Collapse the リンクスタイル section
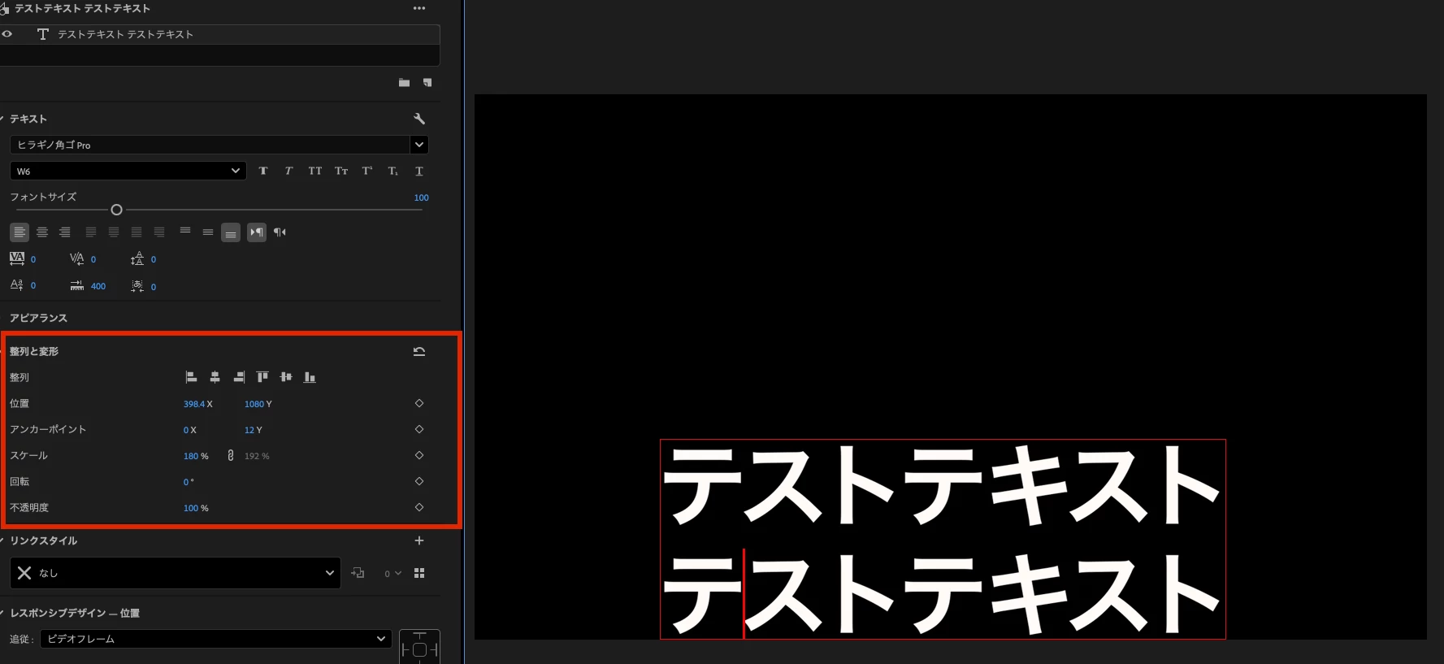 click(2, 540)
